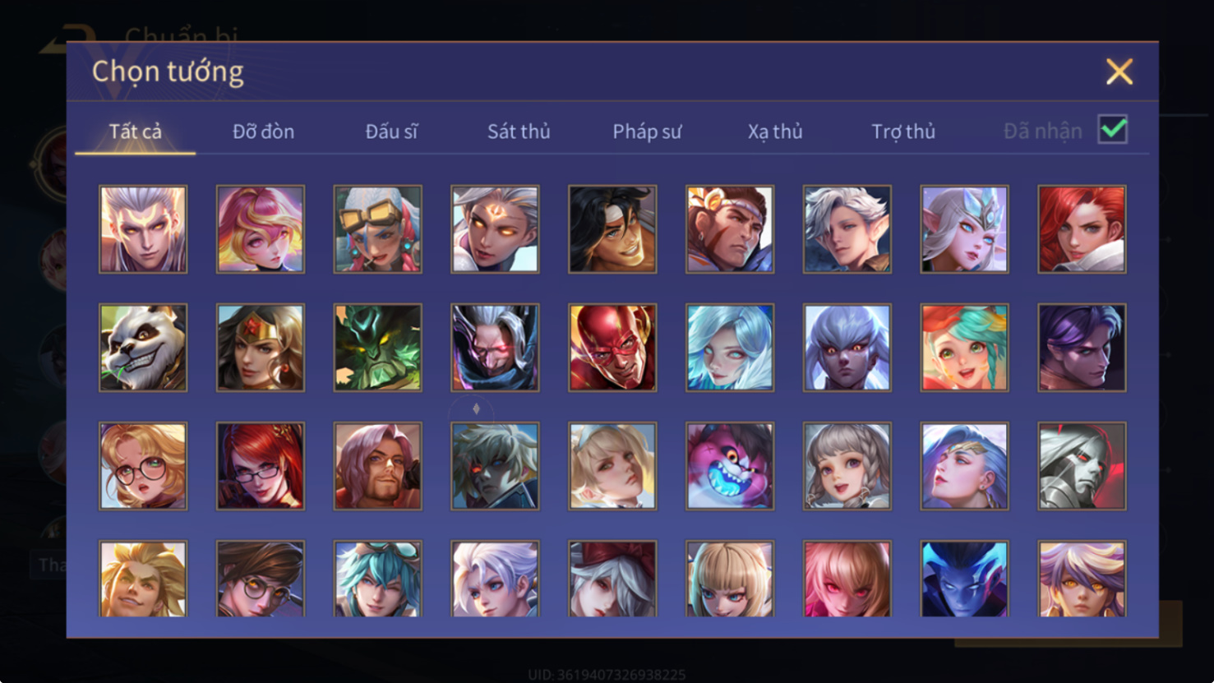The width and height of the screenshot is (1214, 683).
Task: Select the purple grinning cat monster hero
Action: pos(730,466)
